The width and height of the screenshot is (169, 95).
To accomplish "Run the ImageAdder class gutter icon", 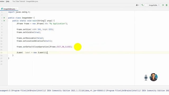I will pos(4,18).
